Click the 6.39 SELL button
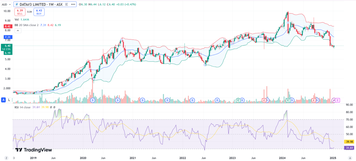 pyautogui.click(x=20, y=12)
